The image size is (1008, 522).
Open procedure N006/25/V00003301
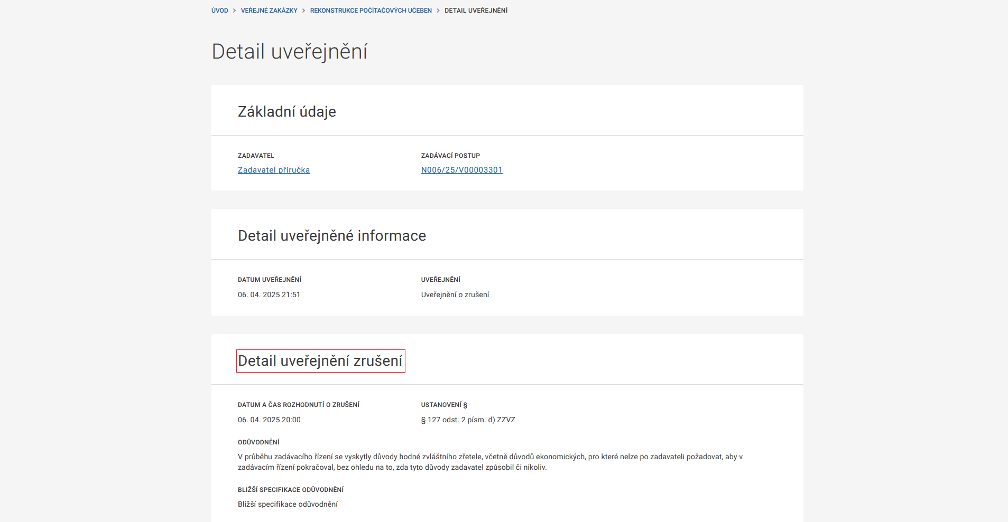(x=461, y=169)
